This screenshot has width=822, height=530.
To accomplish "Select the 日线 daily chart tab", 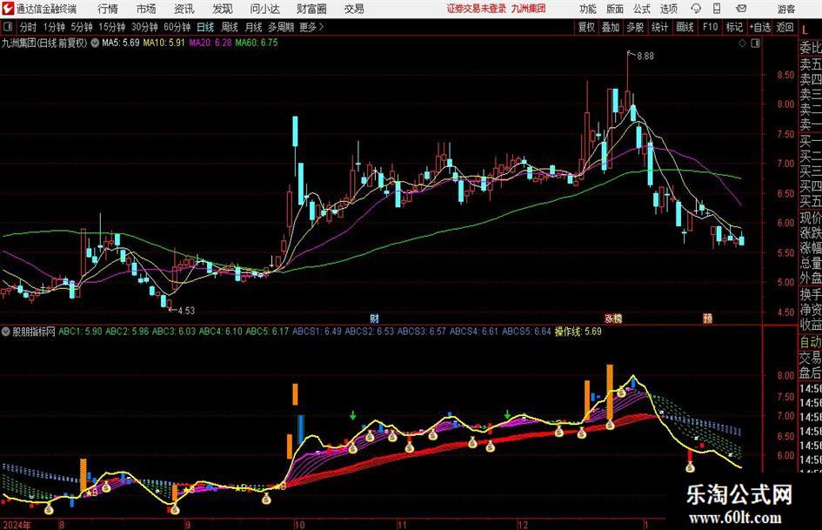I will [205, 27].
